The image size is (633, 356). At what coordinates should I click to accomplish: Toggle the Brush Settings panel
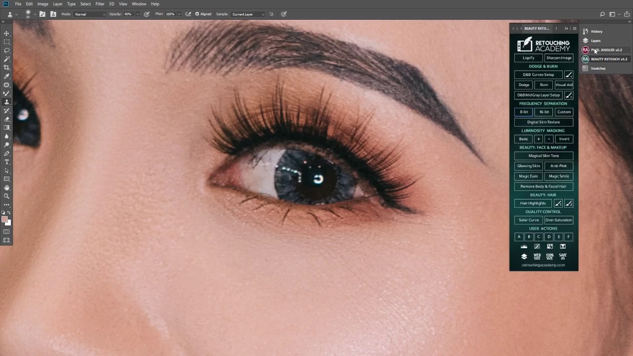click(x=43, y=14)
